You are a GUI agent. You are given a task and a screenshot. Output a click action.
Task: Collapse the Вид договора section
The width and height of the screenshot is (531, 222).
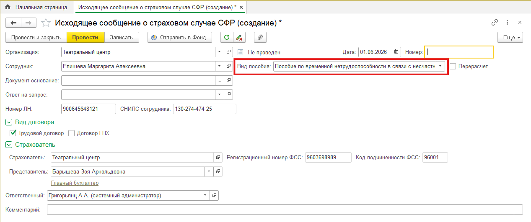coord(9,122)
